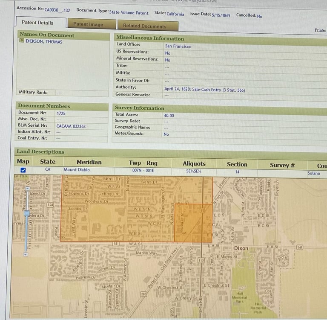The height and width of the screenshot is (320, 327).
Task: Click the map zoom-in arrow button
Action: (27, 188)
